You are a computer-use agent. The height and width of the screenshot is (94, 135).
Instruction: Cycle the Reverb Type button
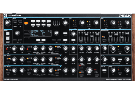pos(120,73)
